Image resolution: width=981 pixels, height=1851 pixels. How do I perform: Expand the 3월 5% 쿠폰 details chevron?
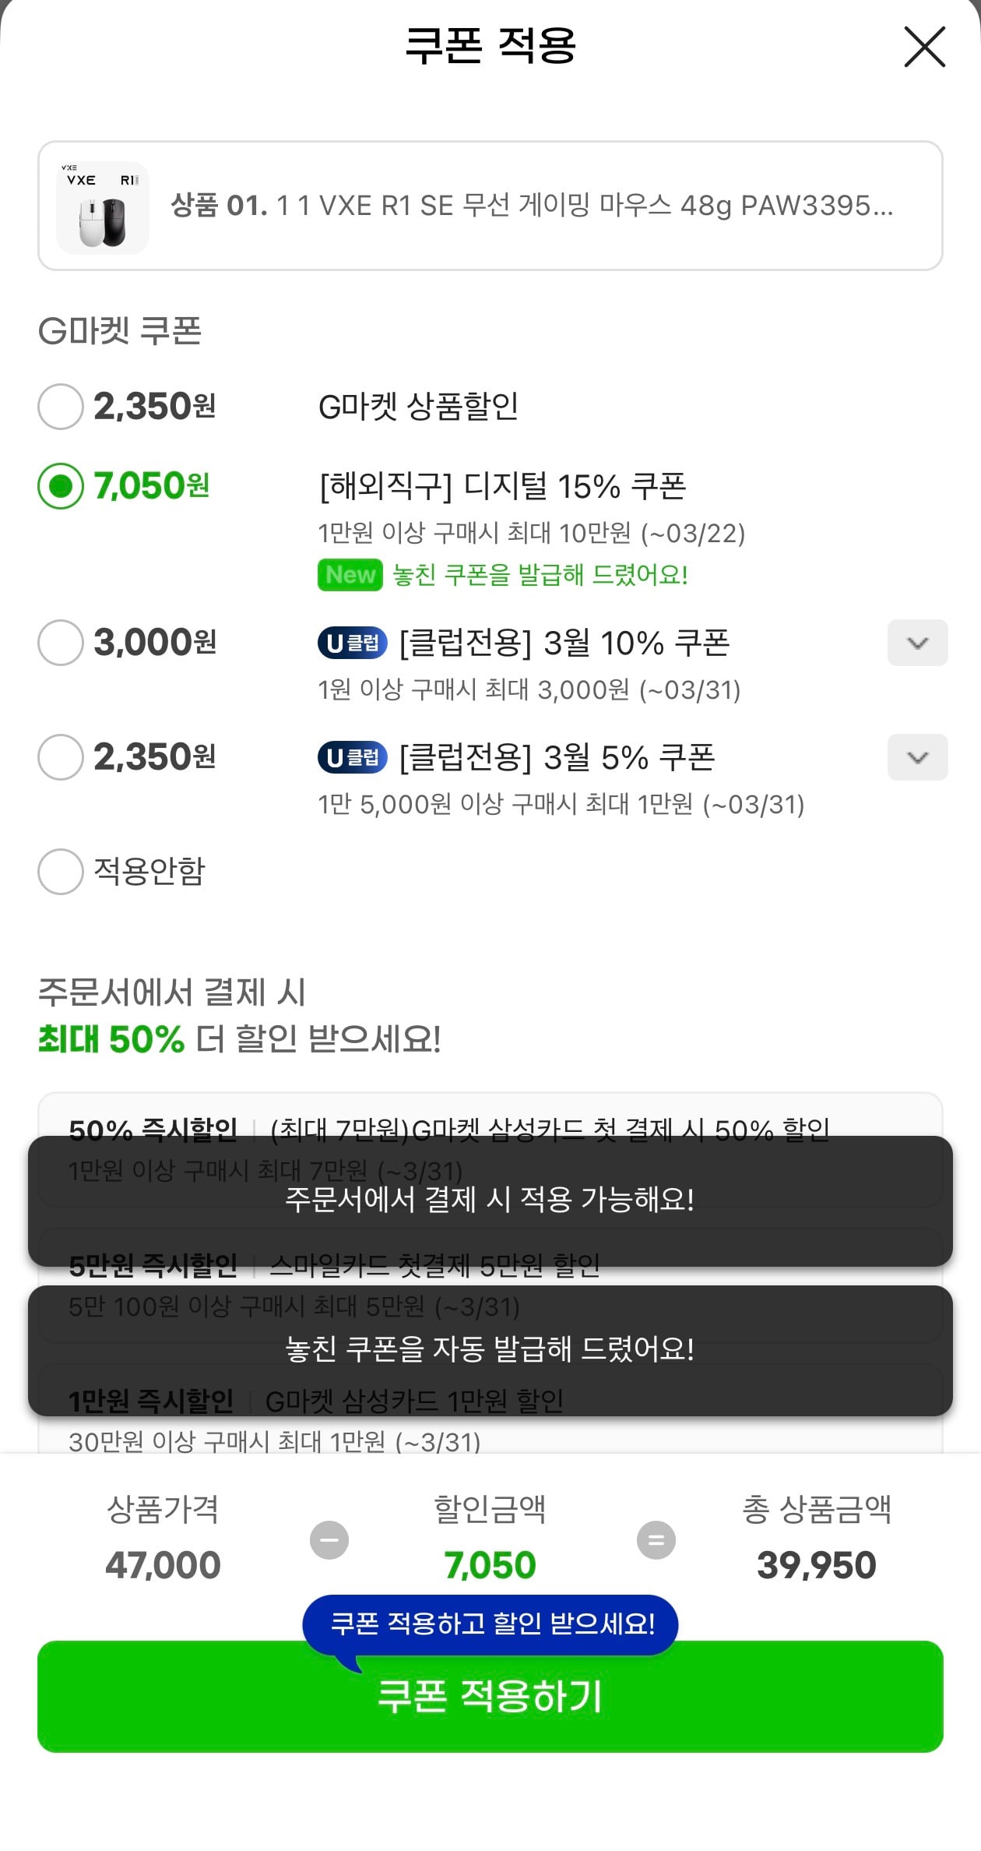[917, 757]
